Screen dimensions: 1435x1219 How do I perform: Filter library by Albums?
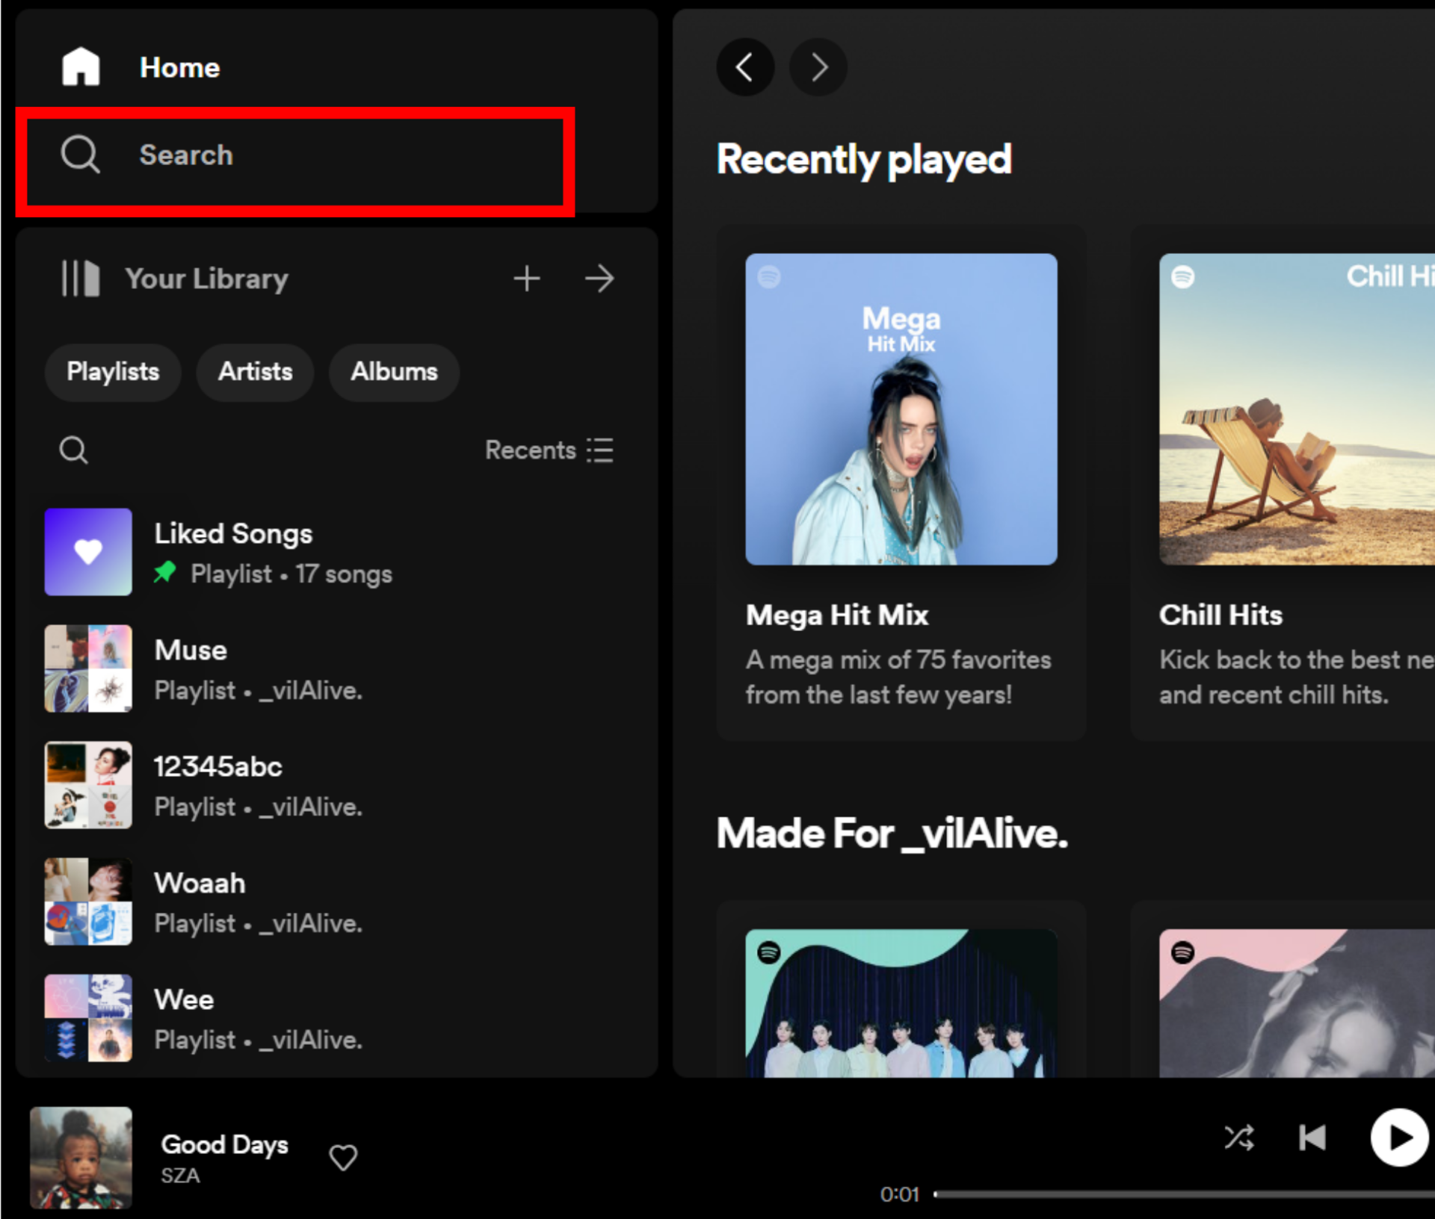394,372
